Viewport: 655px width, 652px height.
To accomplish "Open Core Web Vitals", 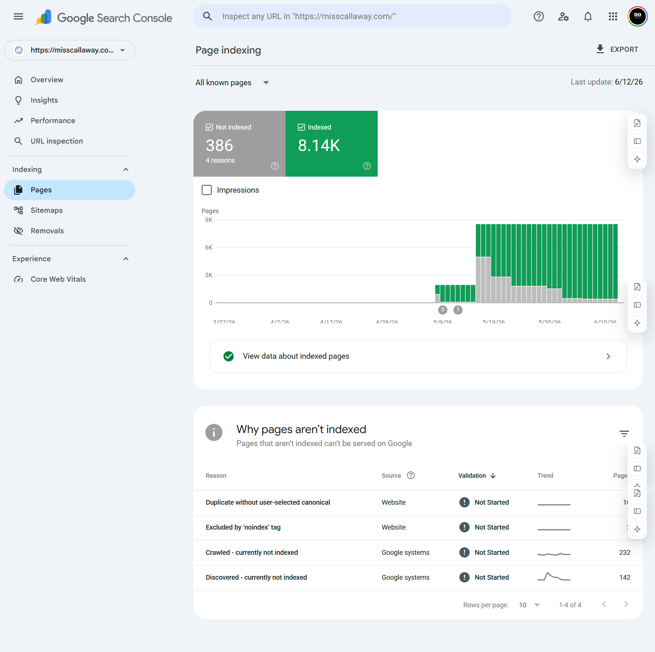I will pos(70,279).
